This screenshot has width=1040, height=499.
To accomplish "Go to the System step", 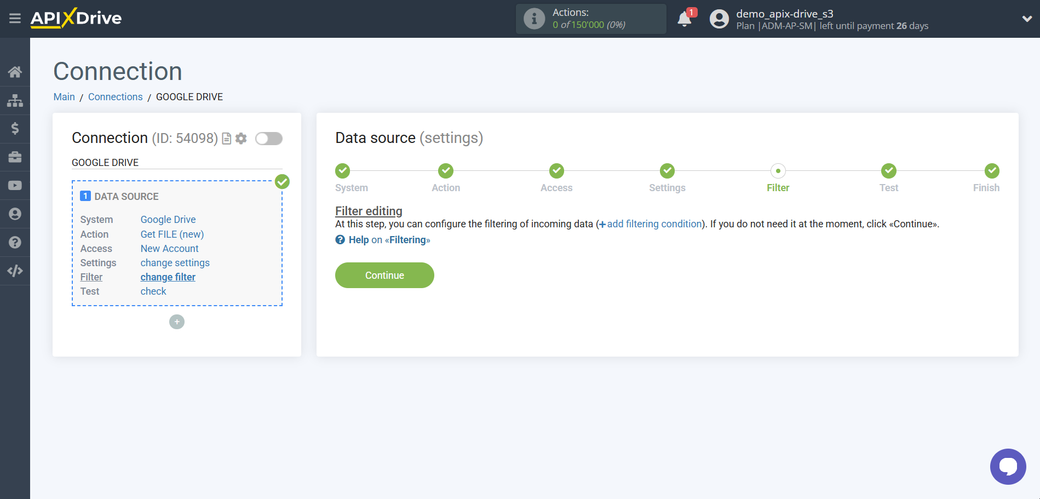I will click(343, 171).
